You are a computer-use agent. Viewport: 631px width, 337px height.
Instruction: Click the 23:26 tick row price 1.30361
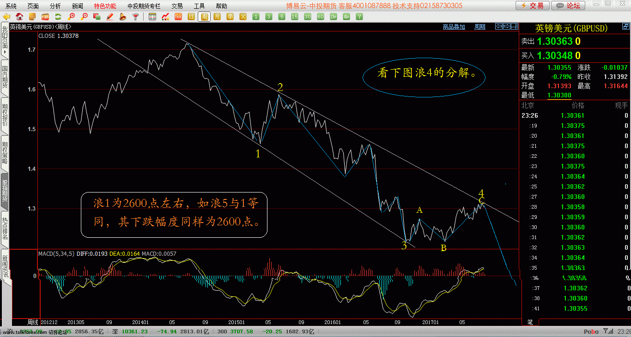pyautogui.click(x=573, y=115)
